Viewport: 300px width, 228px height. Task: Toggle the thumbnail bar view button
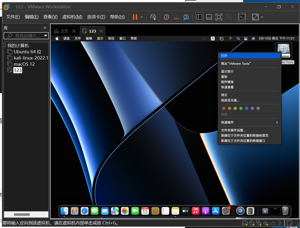point(209,17)
